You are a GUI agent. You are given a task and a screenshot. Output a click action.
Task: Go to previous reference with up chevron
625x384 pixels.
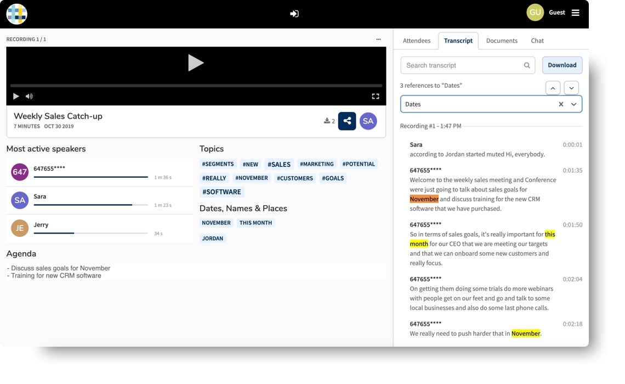[553, 88]
